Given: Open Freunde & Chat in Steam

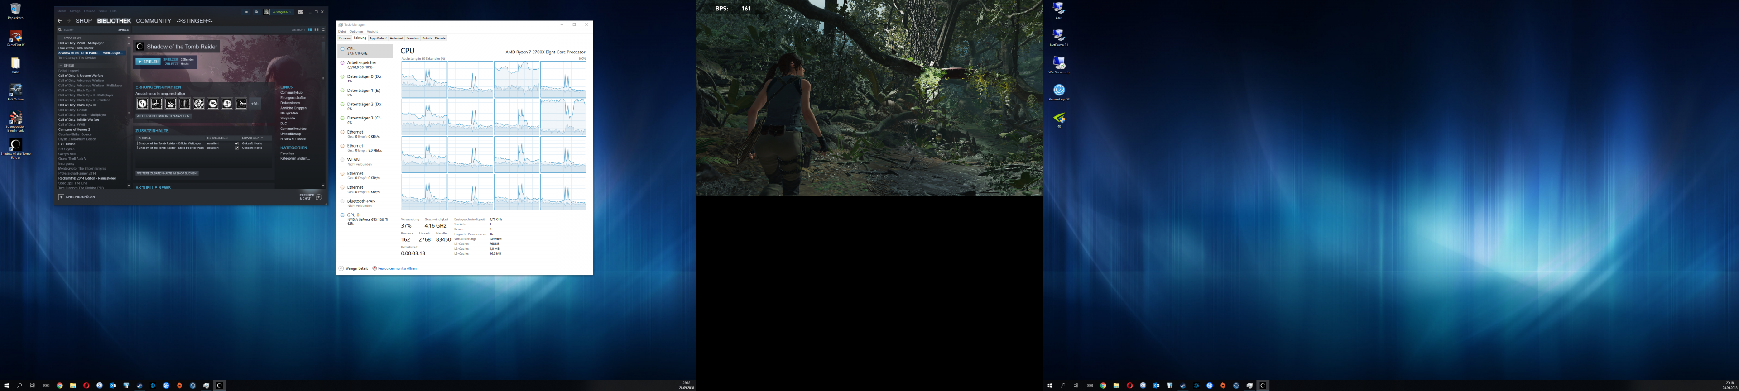Looking at the screenshot, I should point(311,197).
